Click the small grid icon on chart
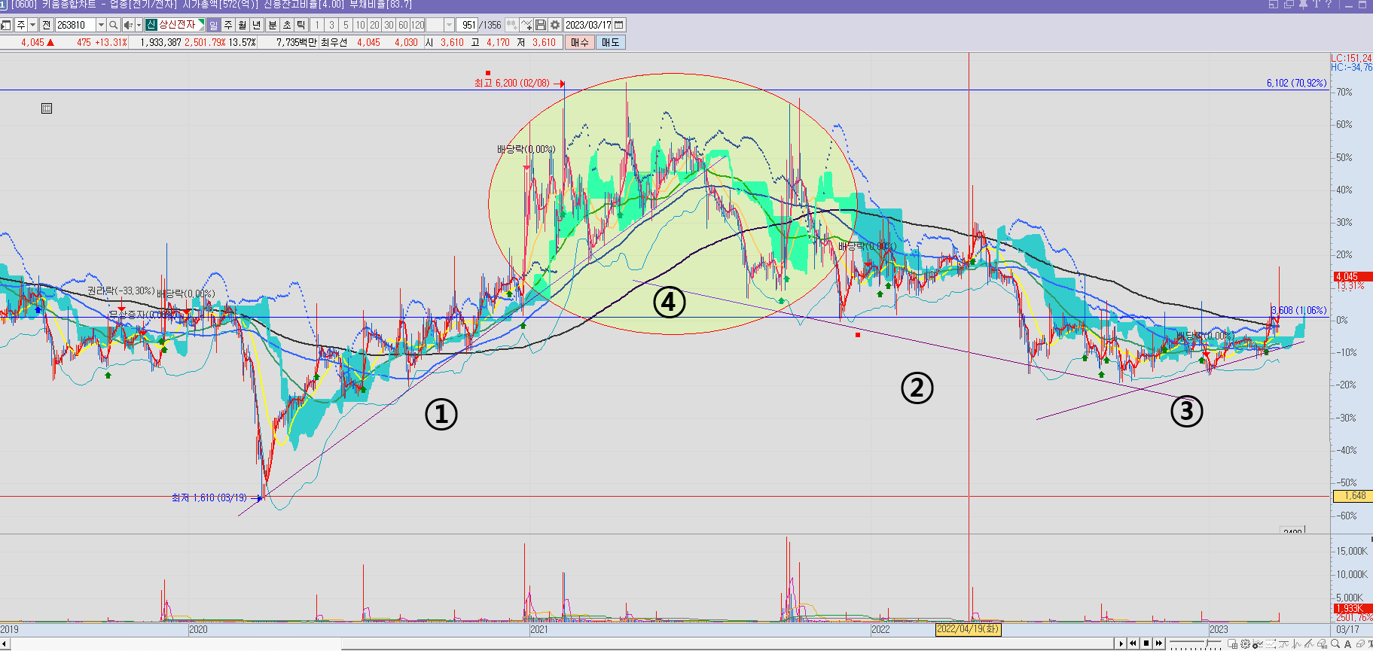The height and width of the screenshot is (651, 1373). pyautogui.click(x=47, y=108)
